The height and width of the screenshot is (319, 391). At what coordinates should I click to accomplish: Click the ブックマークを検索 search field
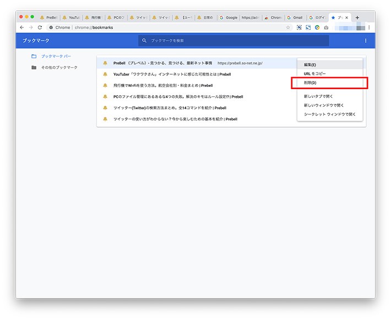tap(233, 41)
